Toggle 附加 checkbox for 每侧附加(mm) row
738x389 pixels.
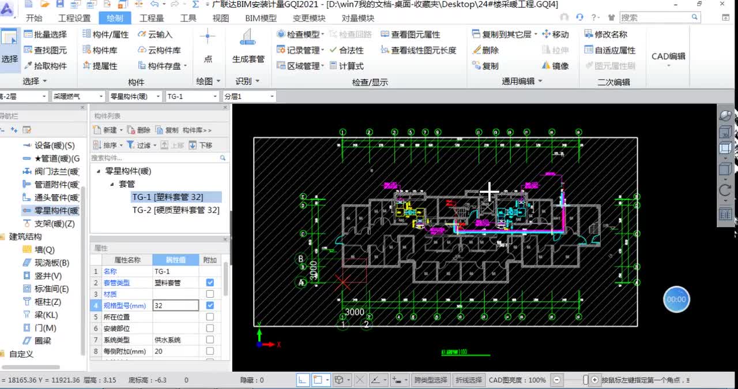[210, 351]
